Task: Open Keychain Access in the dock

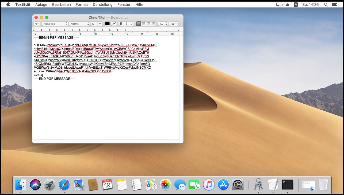Action: point(258,185)
